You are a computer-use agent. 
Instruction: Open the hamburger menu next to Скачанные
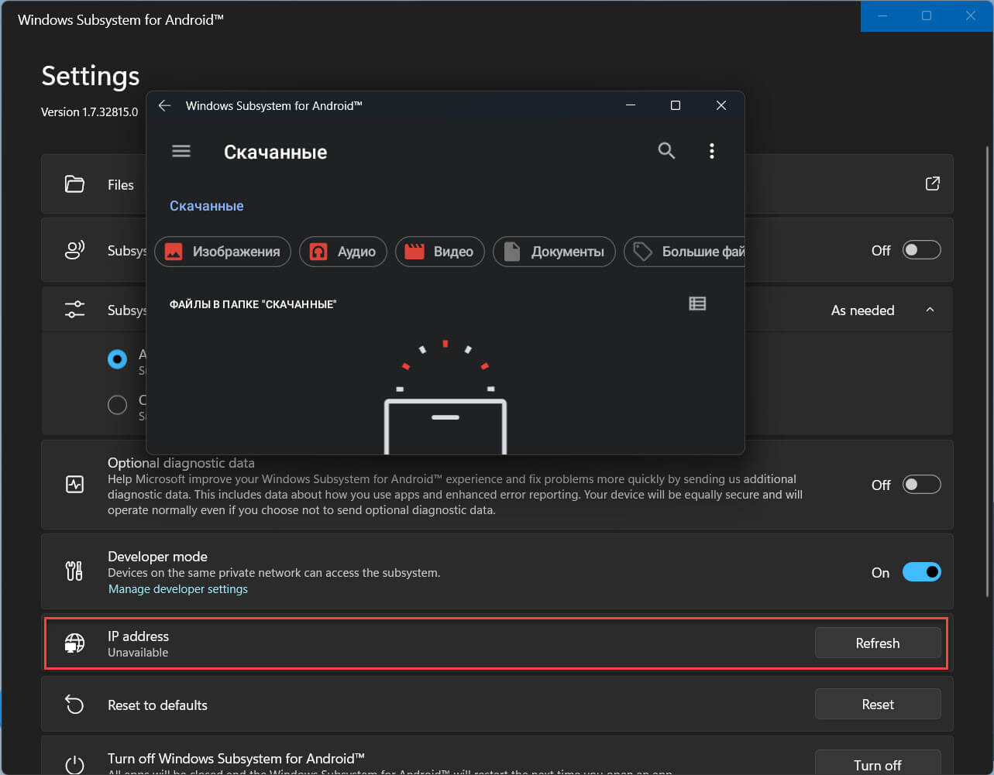181,151
